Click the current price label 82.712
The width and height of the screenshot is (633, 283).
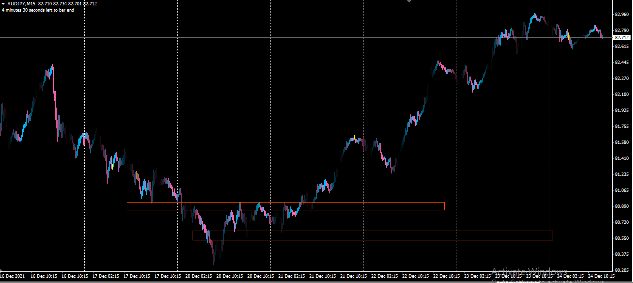coord(622,37)
